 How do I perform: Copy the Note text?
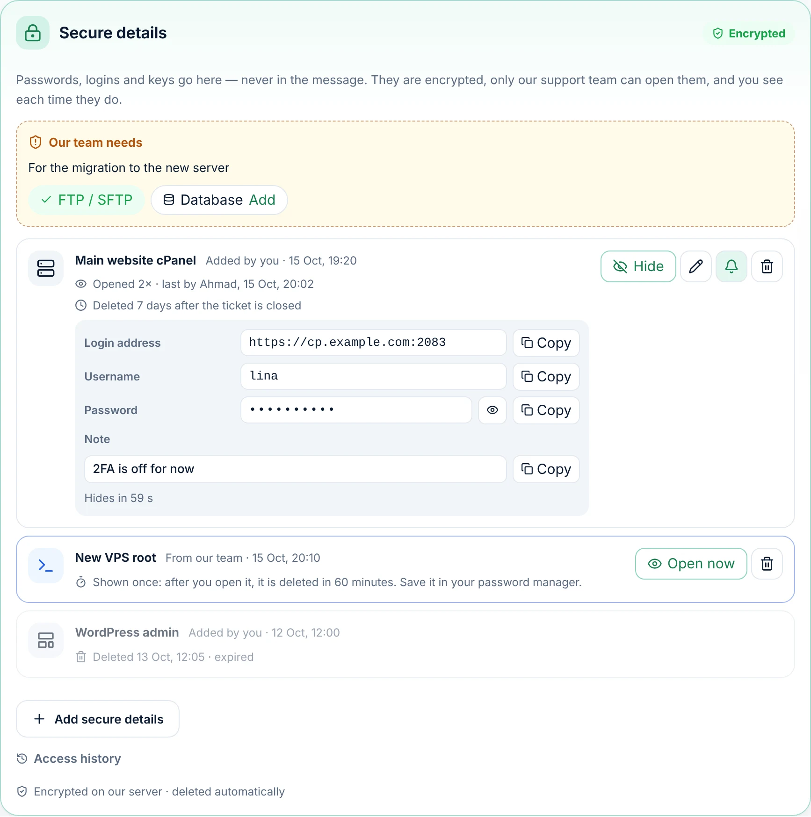[546, 469]
